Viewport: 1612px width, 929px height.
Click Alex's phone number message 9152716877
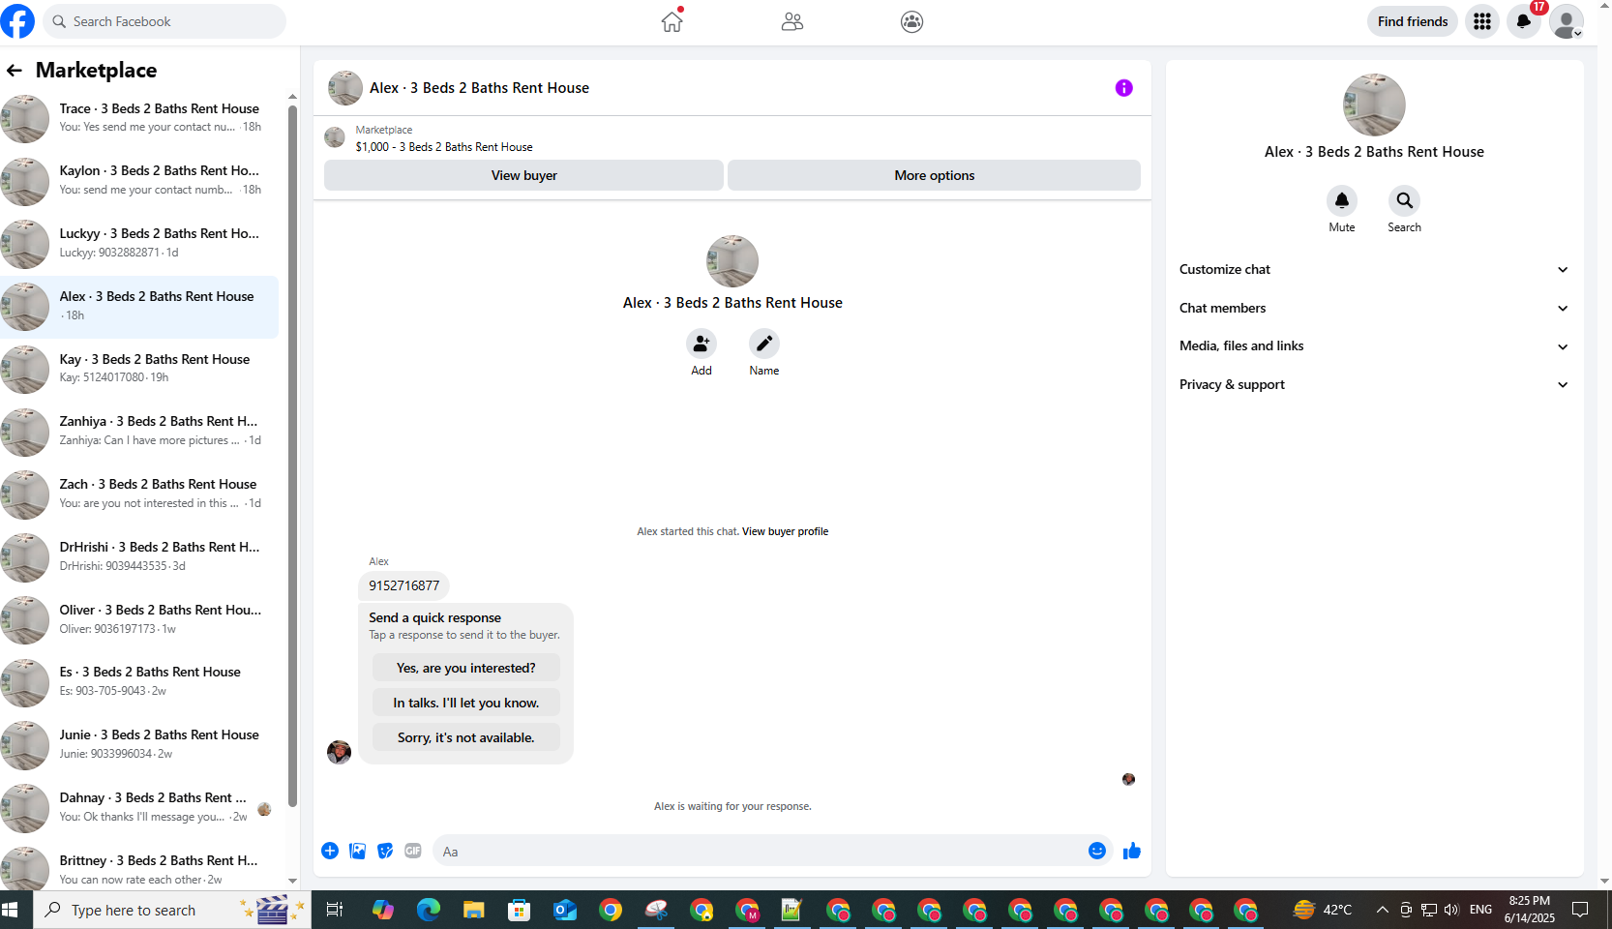point(404,585)
